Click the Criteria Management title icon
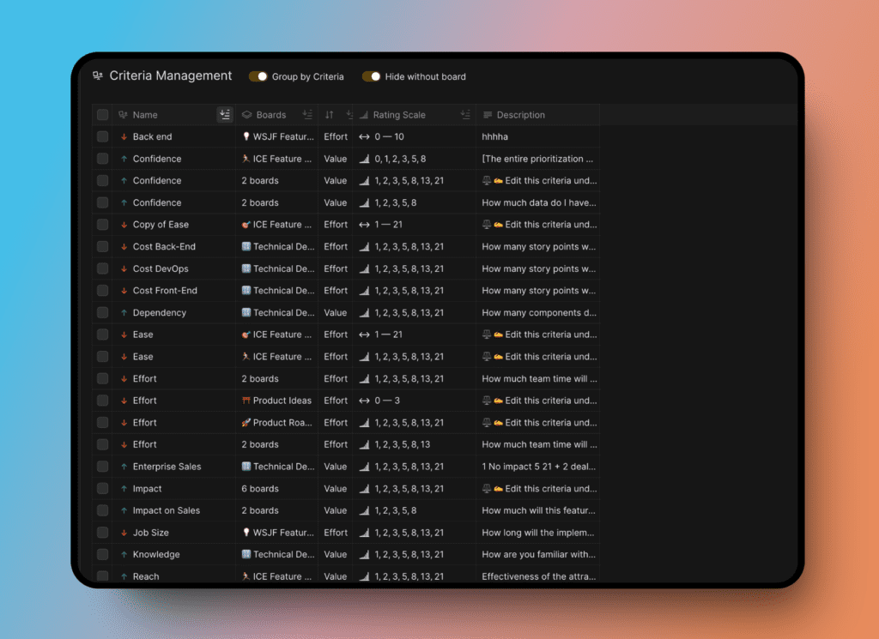Viewport: 879px width, 639px height. [98, 76]
